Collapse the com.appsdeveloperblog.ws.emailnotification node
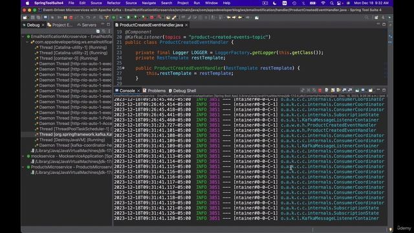 coord(27,42)
